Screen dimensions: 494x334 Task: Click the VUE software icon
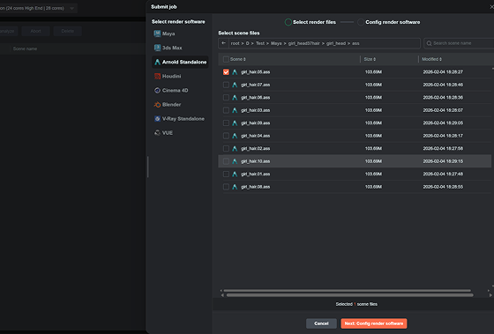tap(157, 133)
